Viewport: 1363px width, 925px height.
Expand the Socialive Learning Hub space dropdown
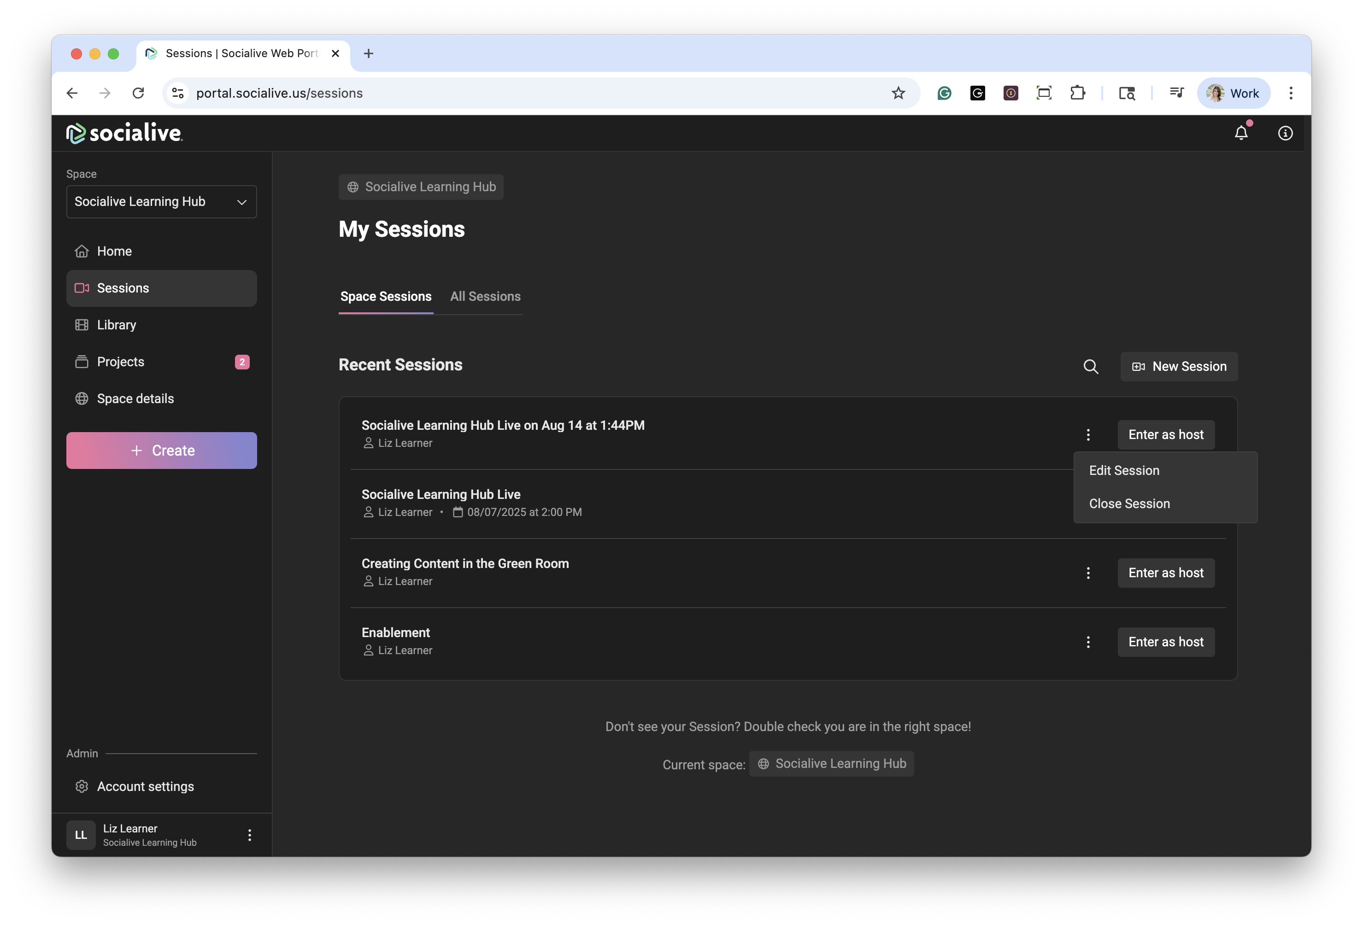[161, 202]
